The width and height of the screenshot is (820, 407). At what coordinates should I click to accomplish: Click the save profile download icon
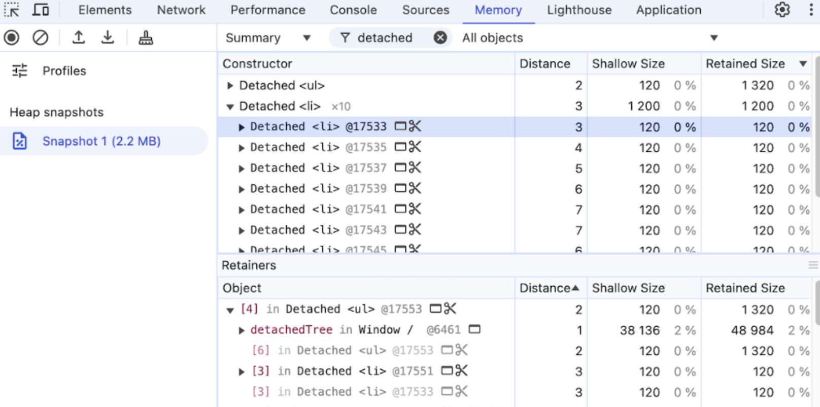(x=108, y=38)
